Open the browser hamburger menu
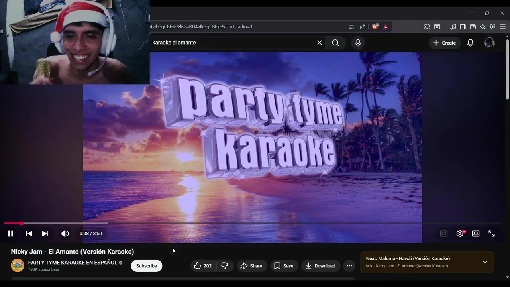The width and height of the screenshot is (510, 287). click(x=503, y=27)
